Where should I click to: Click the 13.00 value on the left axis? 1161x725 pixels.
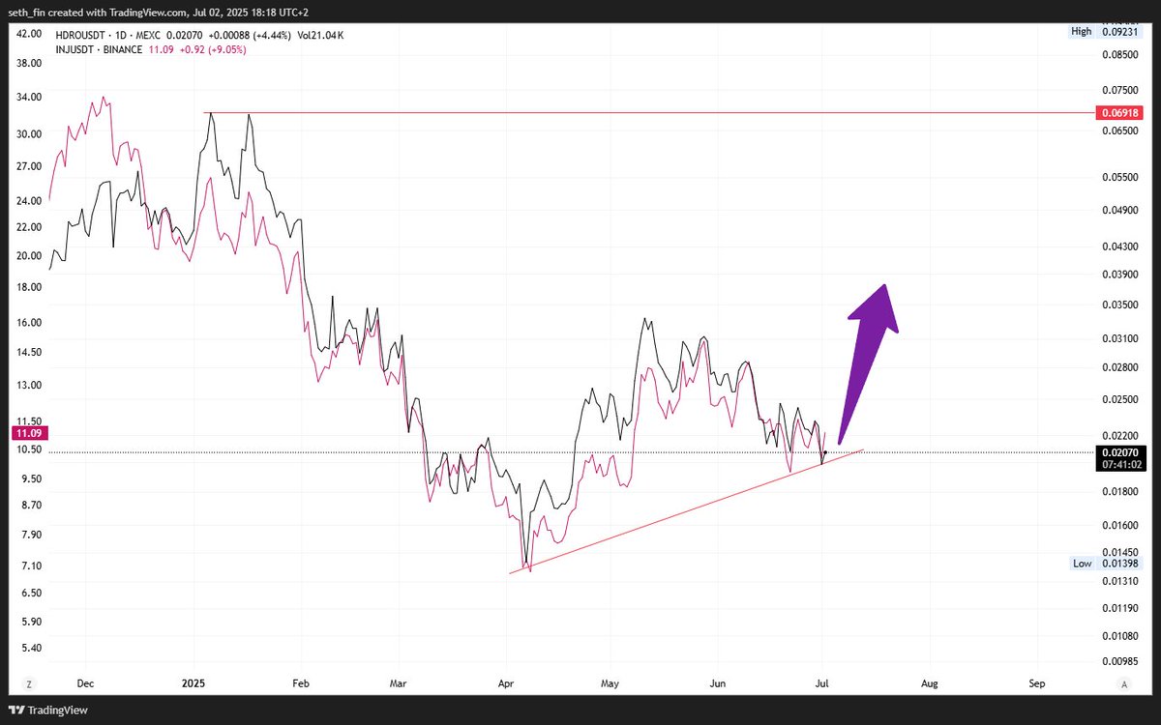click(x=30, y=385)
